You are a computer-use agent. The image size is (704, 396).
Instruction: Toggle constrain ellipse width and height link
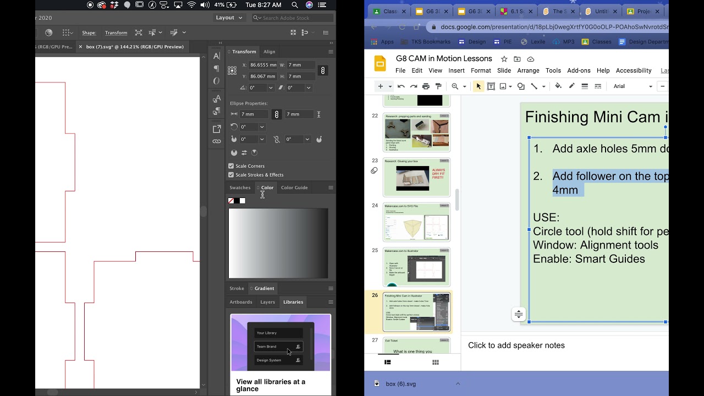(277, 114)
